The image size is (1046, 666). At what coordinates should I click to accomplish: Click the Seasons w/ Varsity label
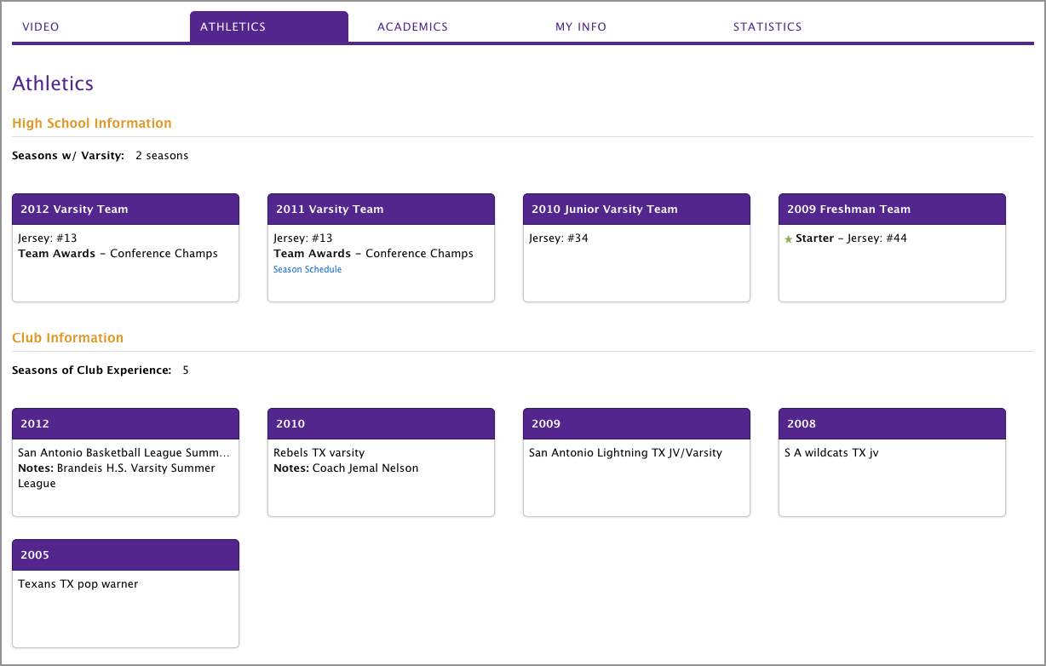coord(68,156)
